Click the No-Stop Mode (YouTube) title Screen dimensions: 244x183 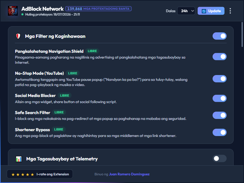39,73
